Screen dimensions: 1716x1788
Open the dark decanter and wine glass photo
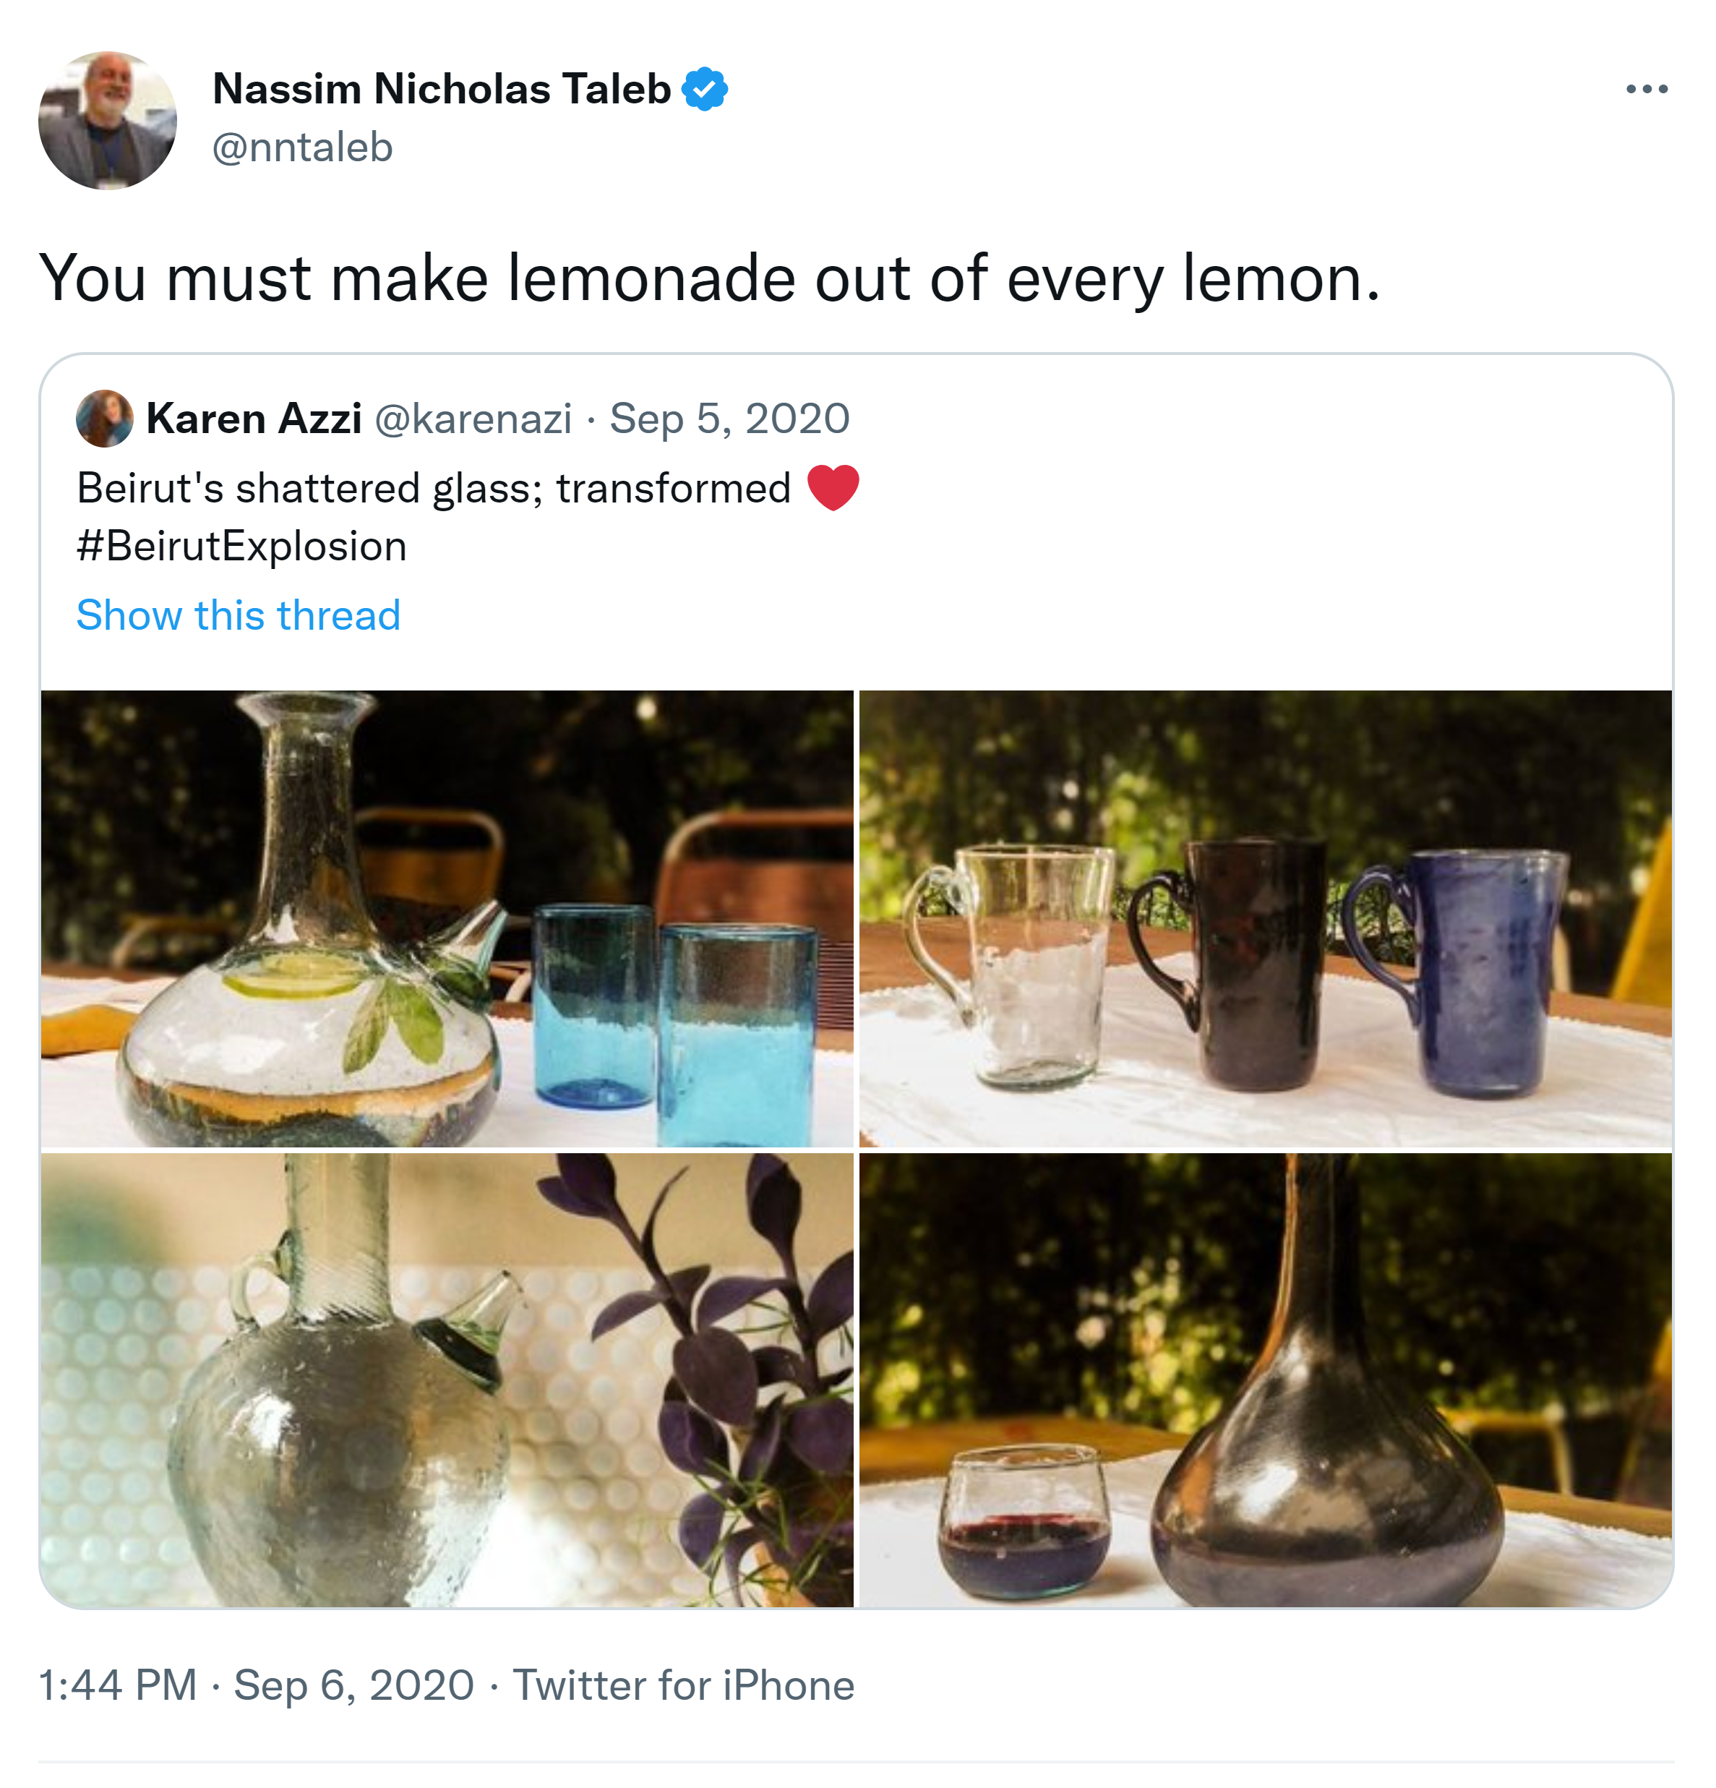click(x=1265, y=1380)
